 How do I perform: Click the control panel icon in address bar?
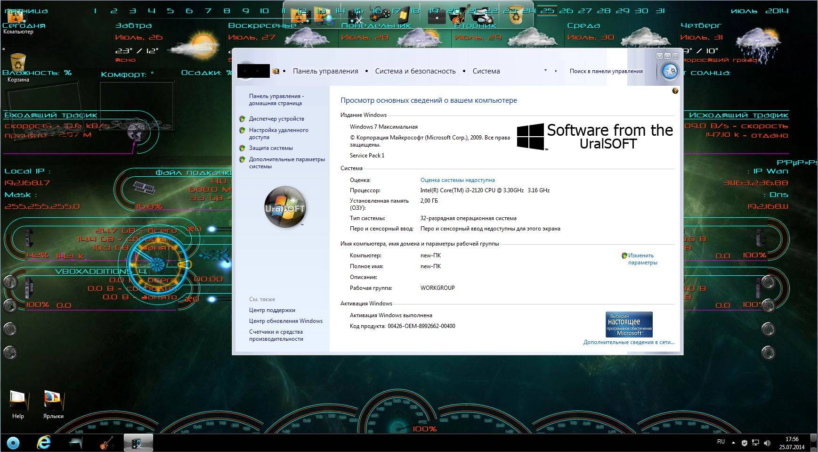276,71
